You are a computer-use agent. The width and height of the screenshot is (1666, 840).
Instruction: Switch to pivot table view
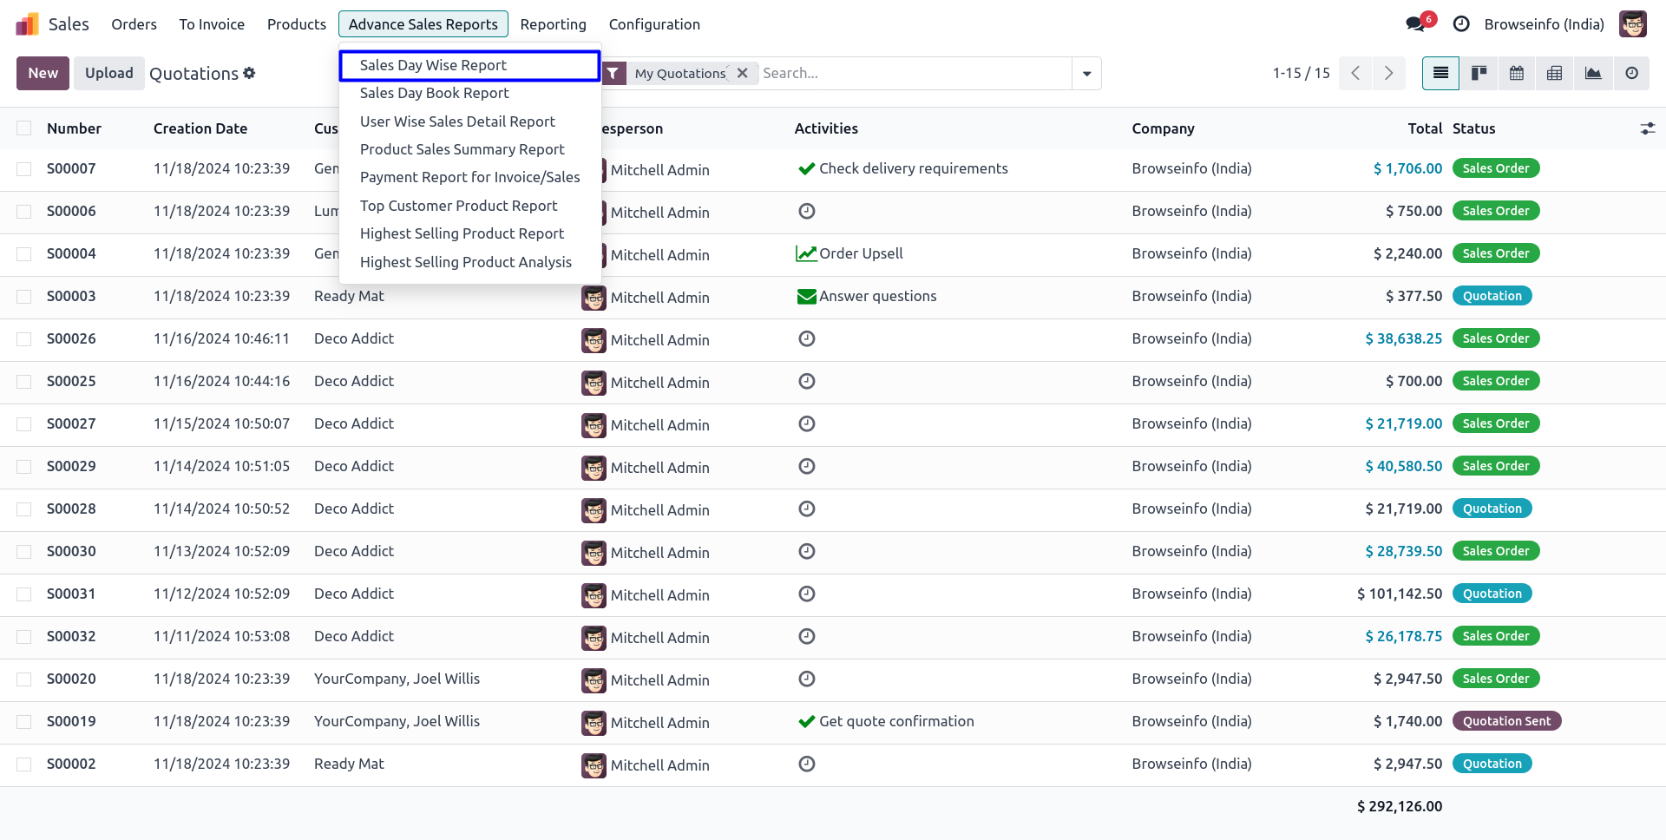click(1555, 74)
